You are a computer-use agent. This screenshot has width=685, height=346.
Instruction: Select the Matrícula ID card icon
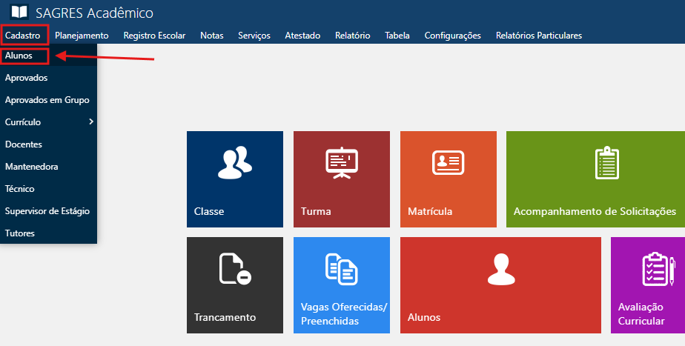tap(448, 162)
